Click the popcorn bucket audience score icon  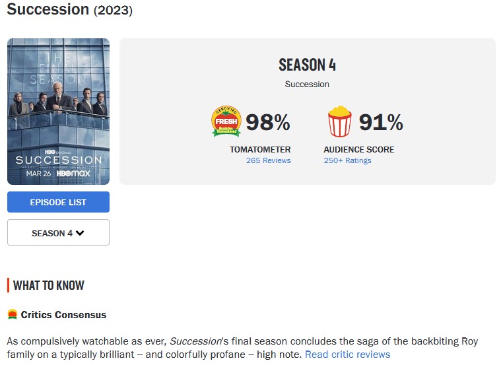point(340,121)
